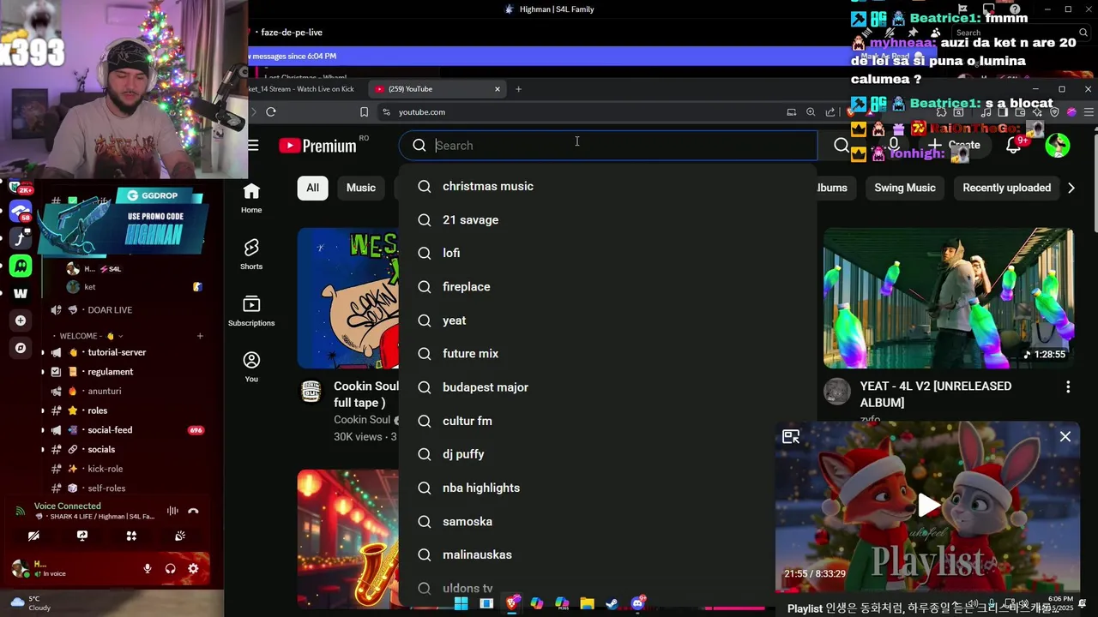
Task: Choose the 'lofi' search suggestion
Action: click(x=608, y=253)
